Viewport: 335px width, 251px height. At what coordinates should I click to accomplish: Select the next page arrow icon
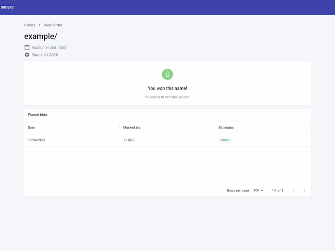point(305,190)
